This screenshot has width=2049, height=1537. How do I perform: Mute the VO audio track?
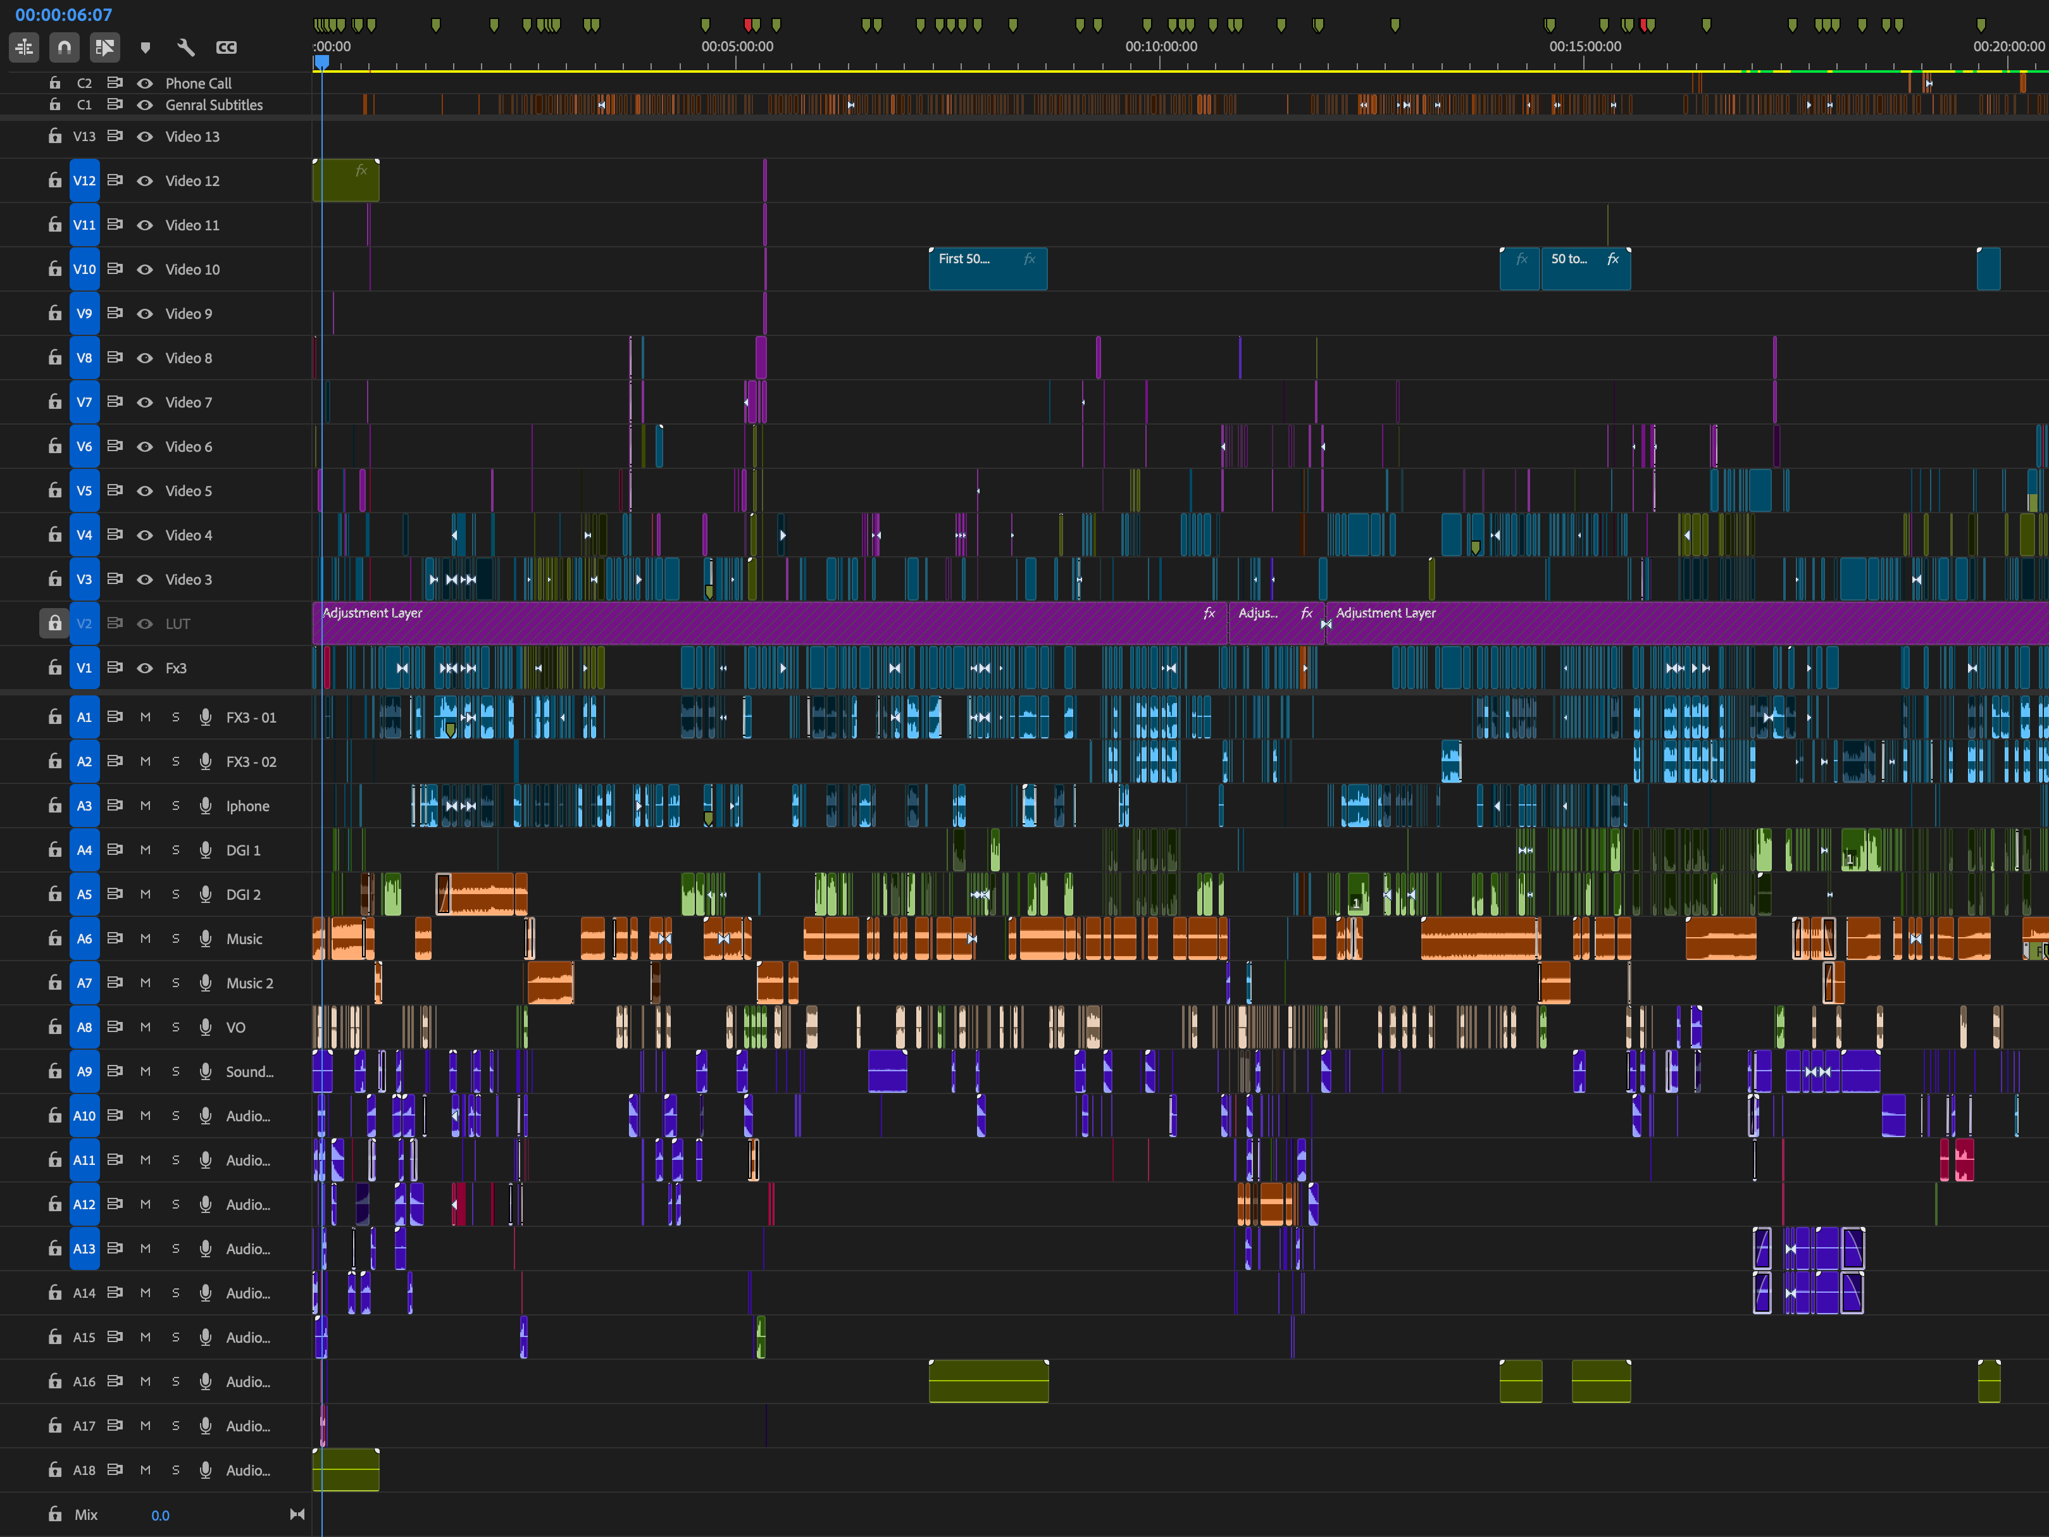pos(146,1028)
